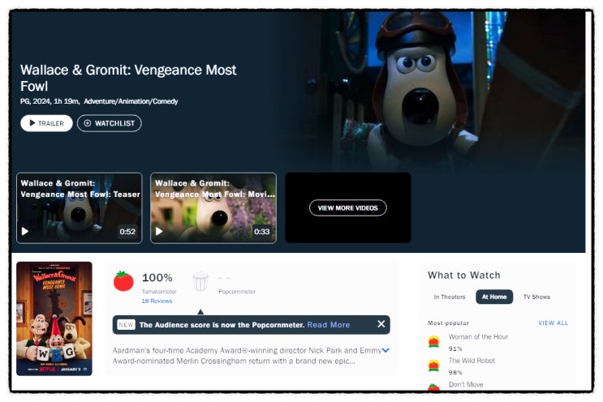The image size is (603, 402).
Task: Click the NEW badge in banner
Action: click(x=126, y=325)
